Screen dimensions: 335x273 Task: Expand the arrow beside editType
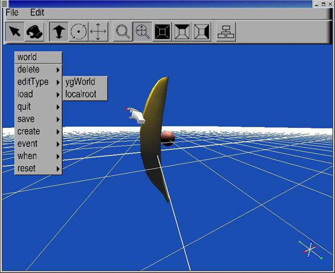[x=58, y=82]
